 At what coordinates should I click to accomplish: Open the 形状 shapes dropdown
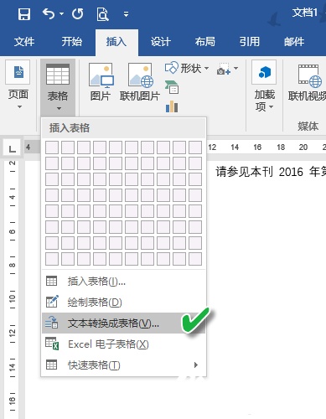pyautogui.click(x=187, y=68)
